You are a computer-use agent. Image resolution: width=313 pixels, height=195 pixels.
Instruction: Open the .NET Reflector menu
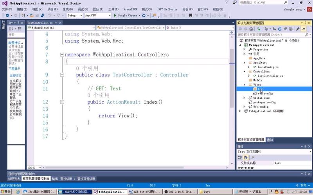168,9
